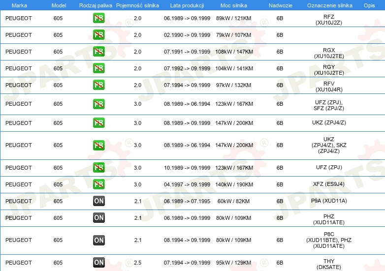Click production years 04.1997 -> 09.1999

pyautogui.click(x=187, y=184)
